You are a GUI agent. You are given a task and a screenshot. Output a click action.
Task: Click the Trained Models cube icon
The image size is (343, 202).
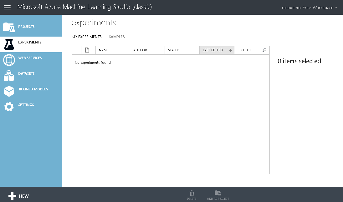pos(9,91)
